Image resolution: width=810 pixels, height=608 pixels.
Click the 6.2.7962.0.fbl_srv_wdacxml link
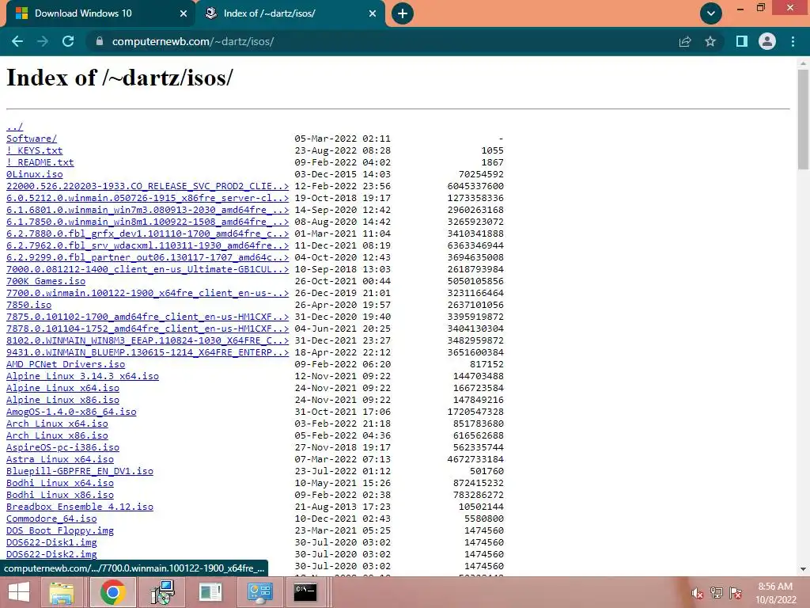point(148,245)
